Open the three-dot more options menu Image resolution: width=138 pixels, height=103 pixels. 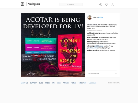(x=116, y=74)
